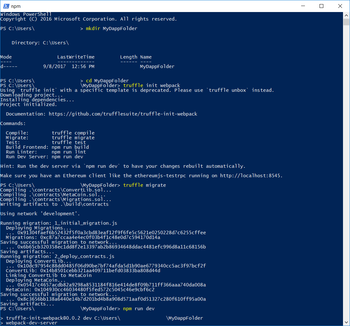Click the 'npm' window title text
This screenshot has width=350, height=326.
16,6
